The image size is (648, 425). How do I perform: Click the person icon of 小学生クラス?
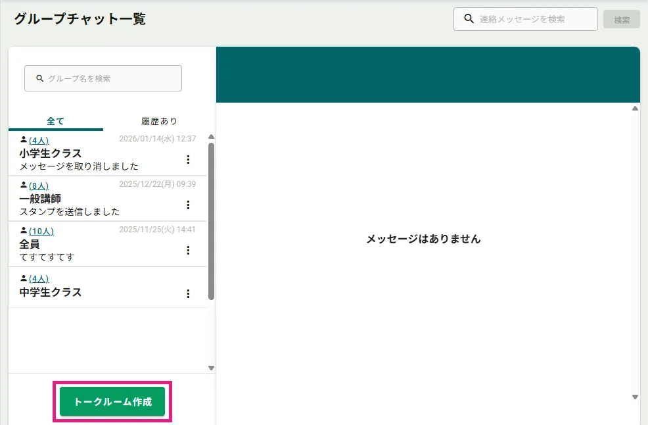(24, 139)
